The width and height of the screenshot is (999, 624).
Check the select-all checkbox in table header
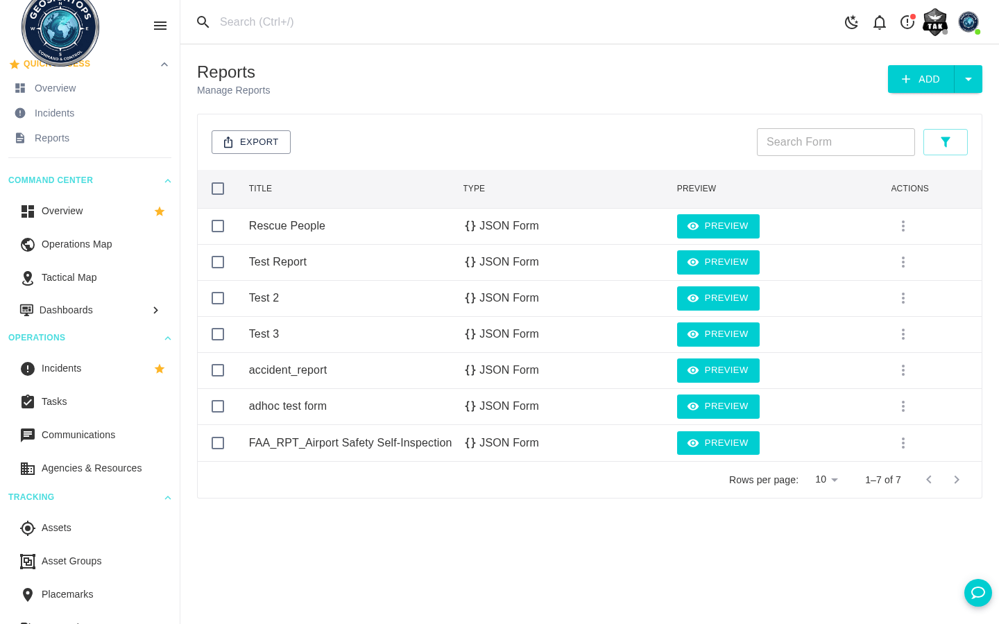pos(218,188)
